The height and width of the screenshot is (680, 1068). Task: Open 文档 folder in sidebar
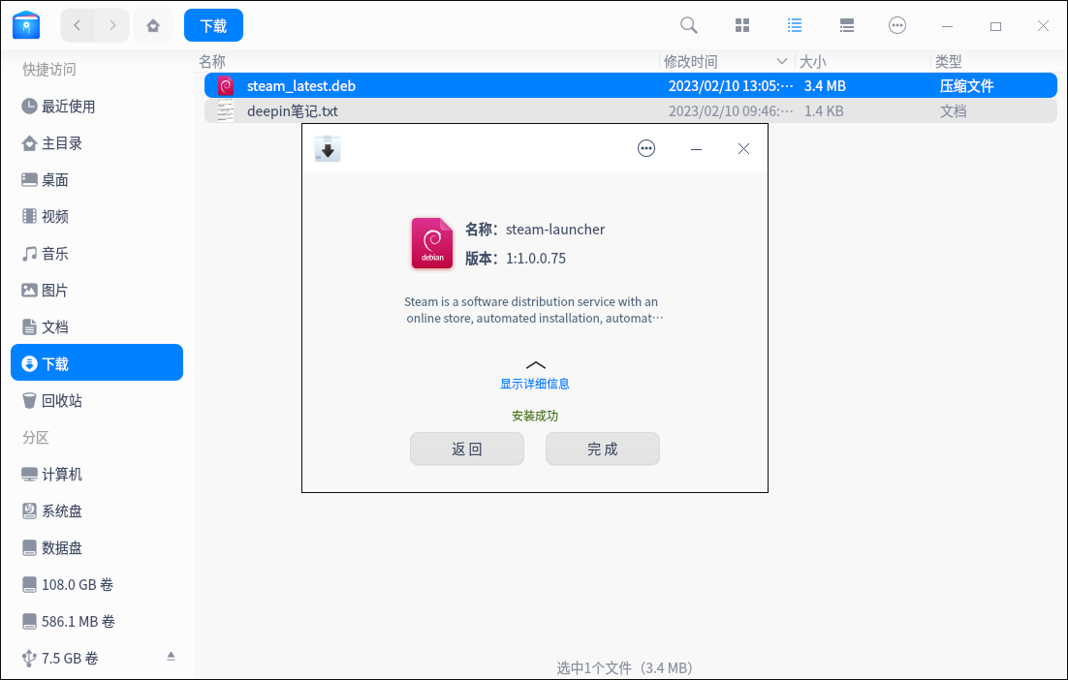pyautogui.click(x=97, y=327)
